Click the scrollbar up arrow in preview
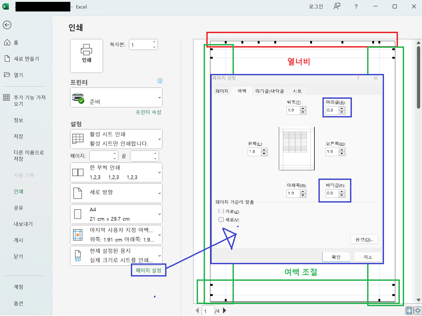Screen dimensions: 422x316 pos(419,43)
